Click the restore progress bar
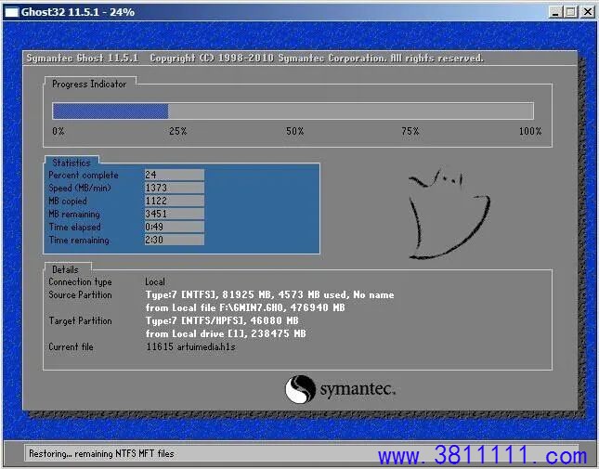The height and width of the screenshot is (469, 599). point(293,111)
